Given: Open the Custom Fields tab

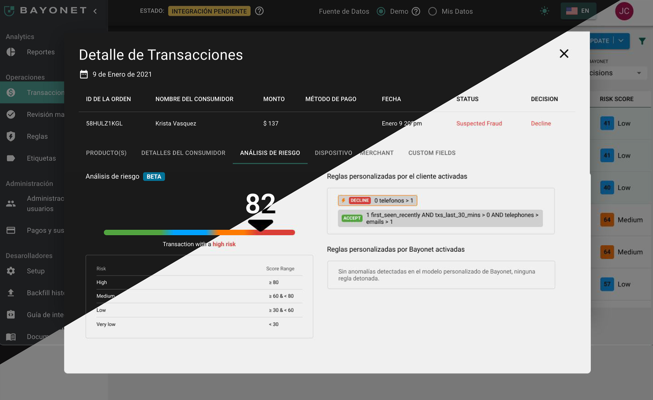Looking at the screenshot, I should pos(432,153).
